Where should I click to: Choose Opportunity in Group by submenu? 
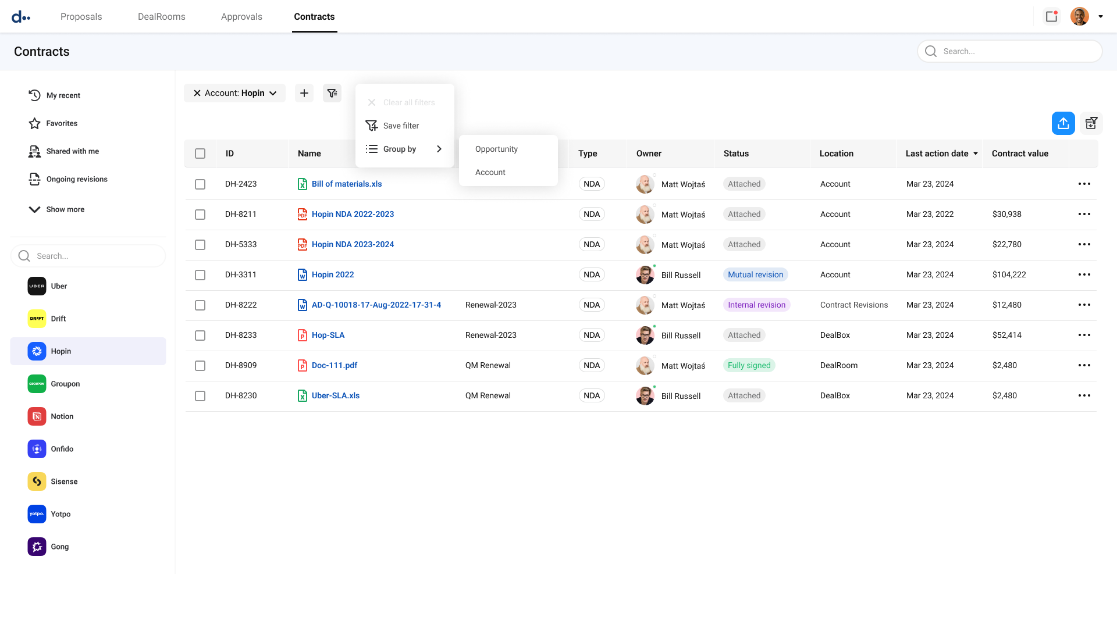496,149
